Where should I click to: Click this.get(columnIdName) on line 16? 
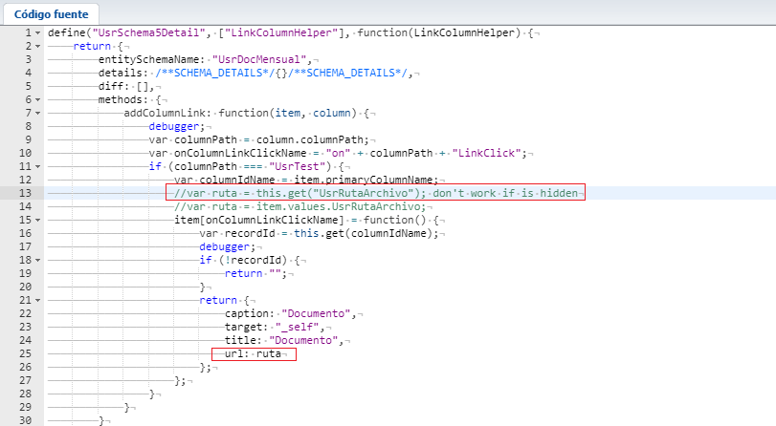pyautogui.click(x=364, y=233)
